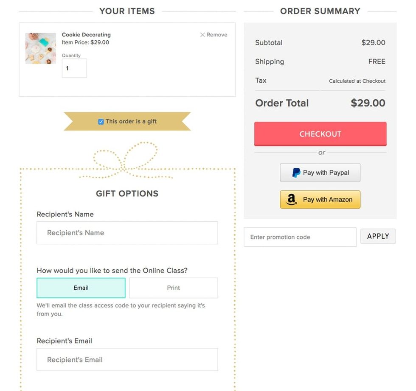This screenshot has width=416, height=391.
Task: Click the Quantity field
Action: 74,68
